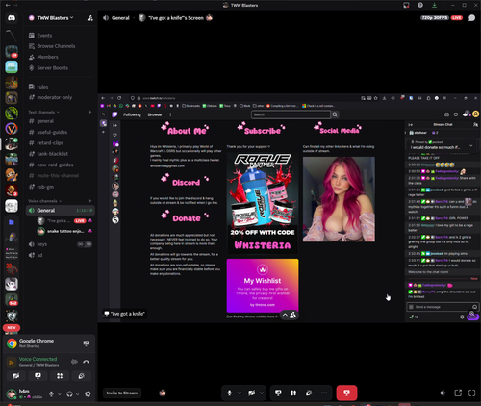Open the 720p 30FPS stream quality badge
The image size is (481, 406).
[x=435, y=18]
